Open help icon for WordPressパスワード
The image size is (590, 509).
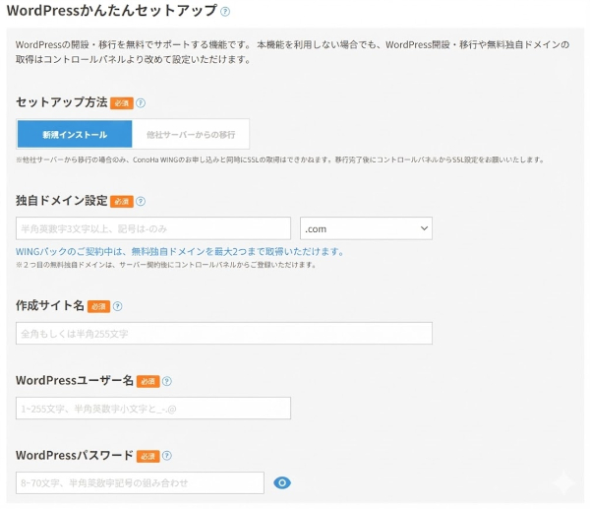(x=167, y=456)
